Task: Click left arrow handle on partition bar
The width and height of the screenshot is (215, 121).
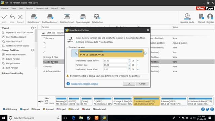Action: point(77,53)
